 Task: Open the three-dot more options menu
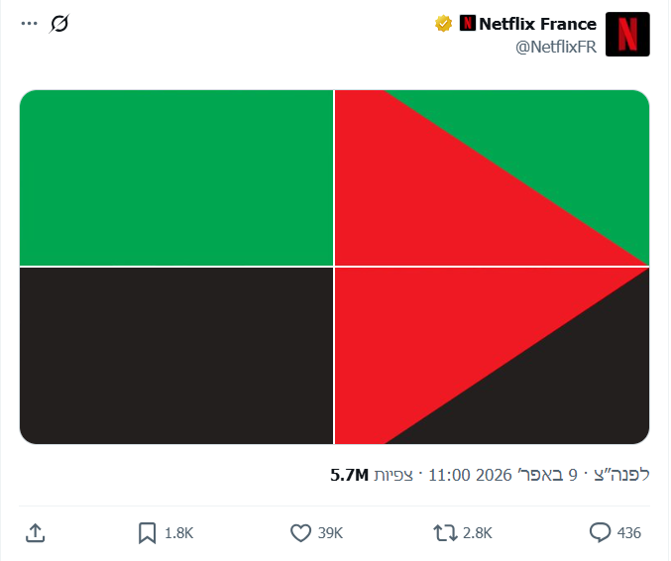pos(28,23)
